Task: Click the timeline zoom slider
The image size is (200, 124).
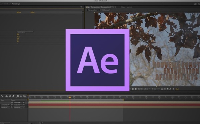Action: pos(35,123)
